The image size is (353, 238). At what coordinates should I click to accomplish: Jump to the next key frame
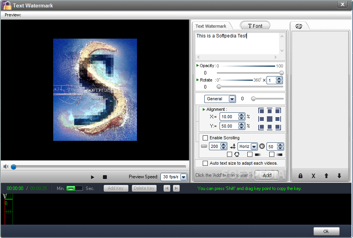[176, 188]
